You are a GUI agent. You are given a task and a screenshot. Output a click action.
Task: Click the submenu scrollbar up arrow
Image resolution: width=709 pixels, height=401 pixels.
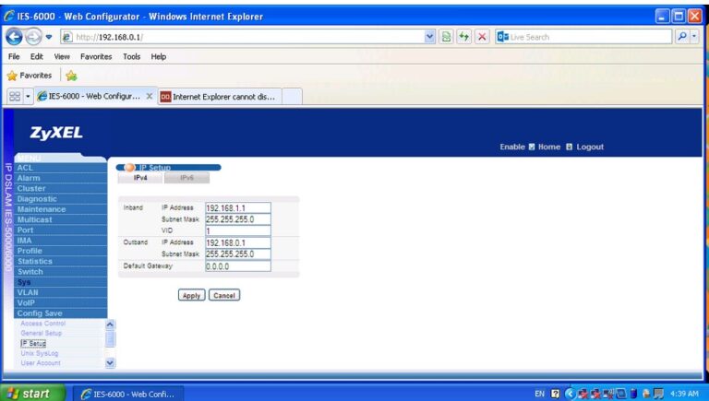pos(110,324)
